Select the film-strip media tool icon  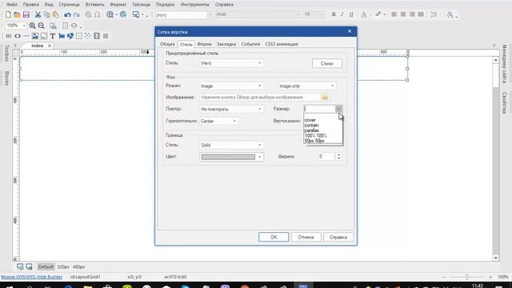[x=97, y=36]
